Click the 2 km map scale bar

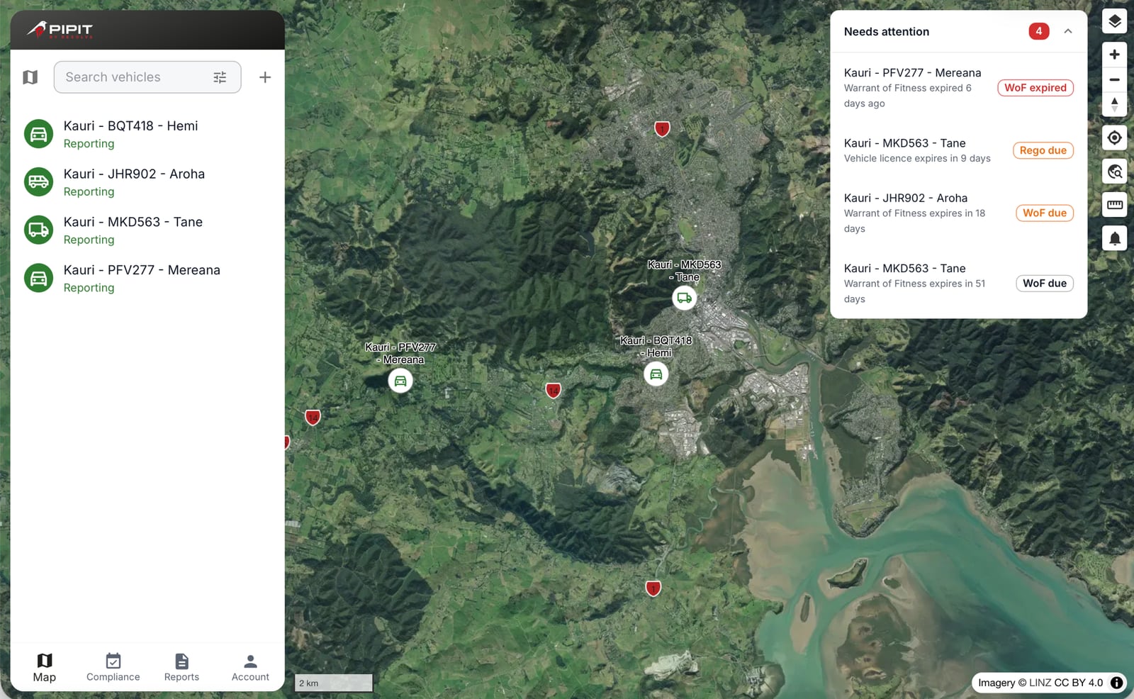(333, 683)
